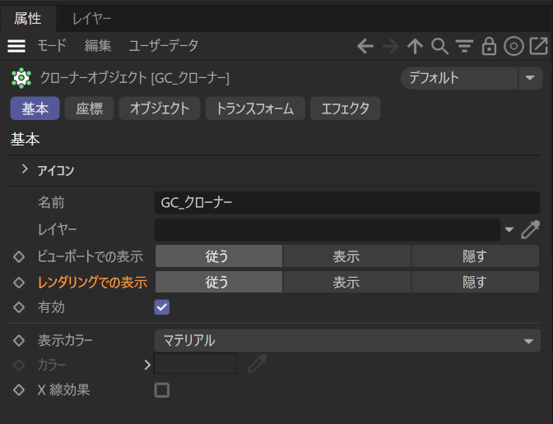This screenshot has width=553, height=424.
Task: Click the green cloner object icon
Action: 21,78
